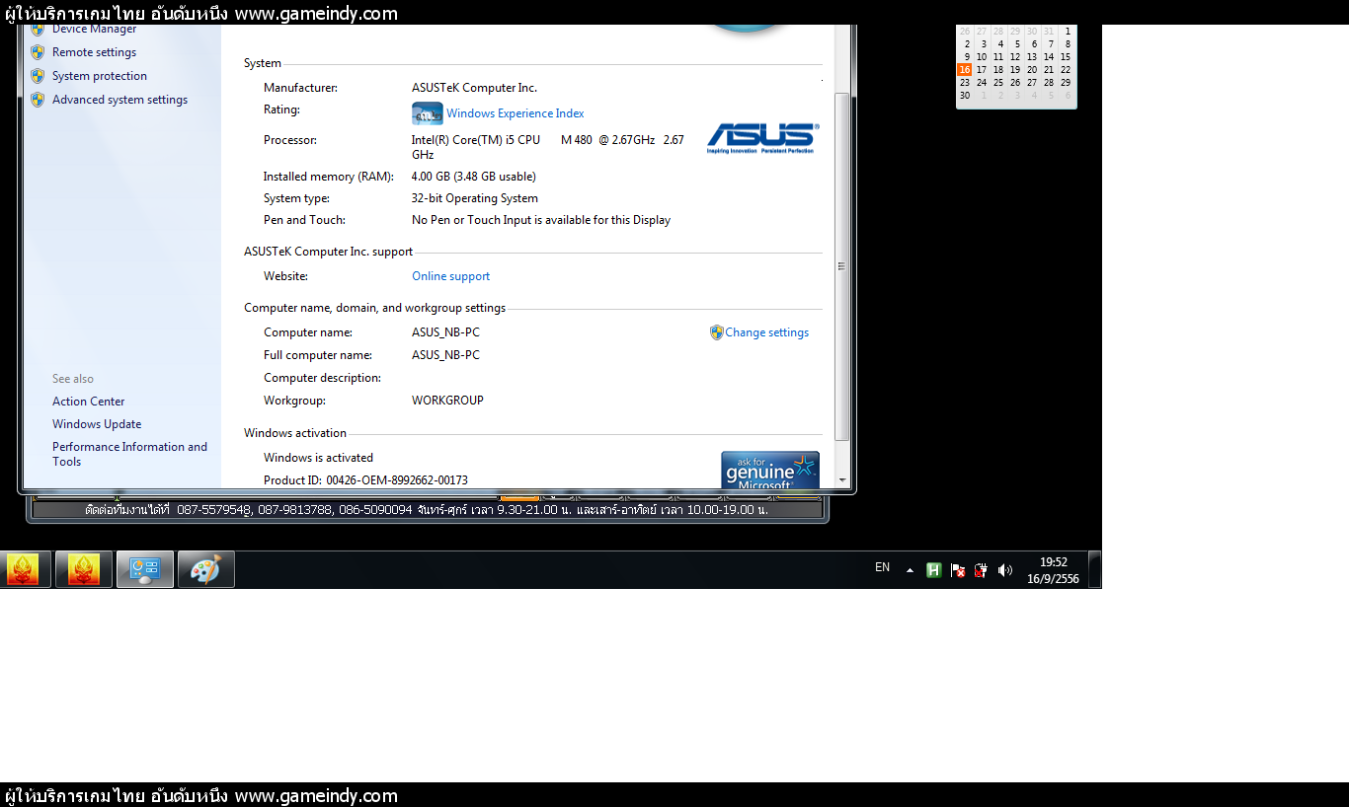
Task: Click the Windows is activated text
Action: point(318,458)
